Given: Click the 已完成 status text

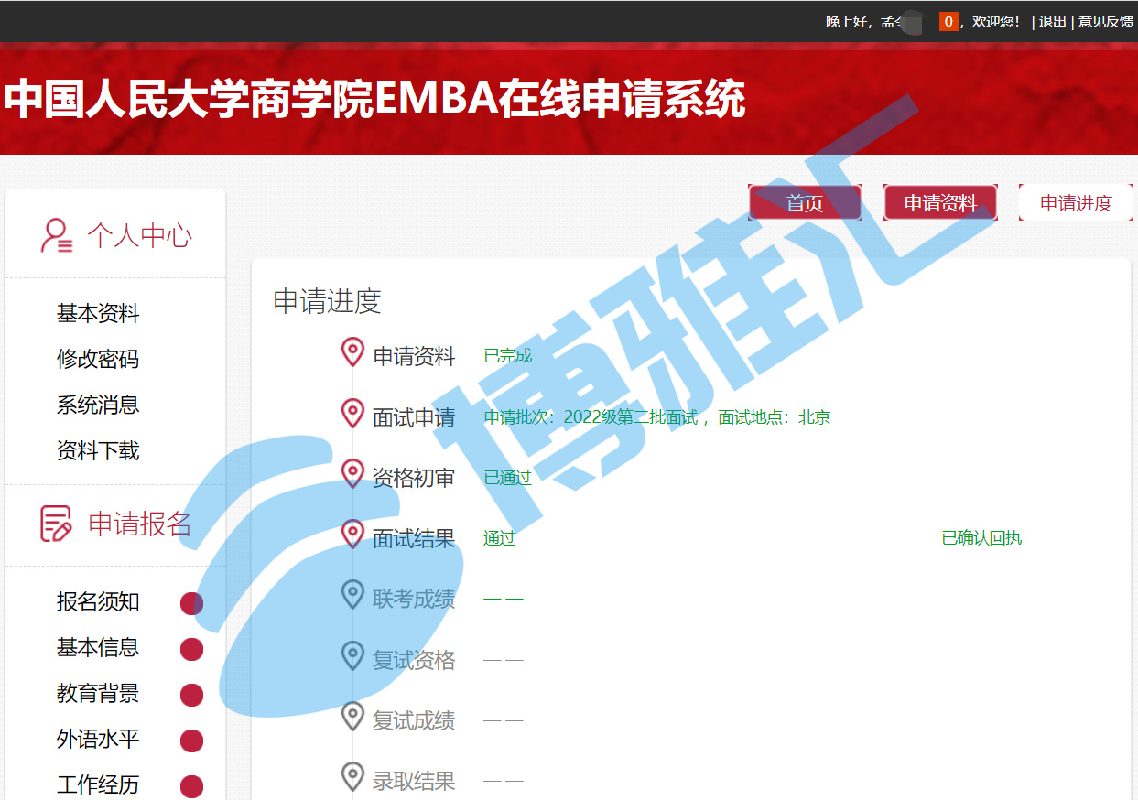Looking at the screenshot, I should (507, 356).
